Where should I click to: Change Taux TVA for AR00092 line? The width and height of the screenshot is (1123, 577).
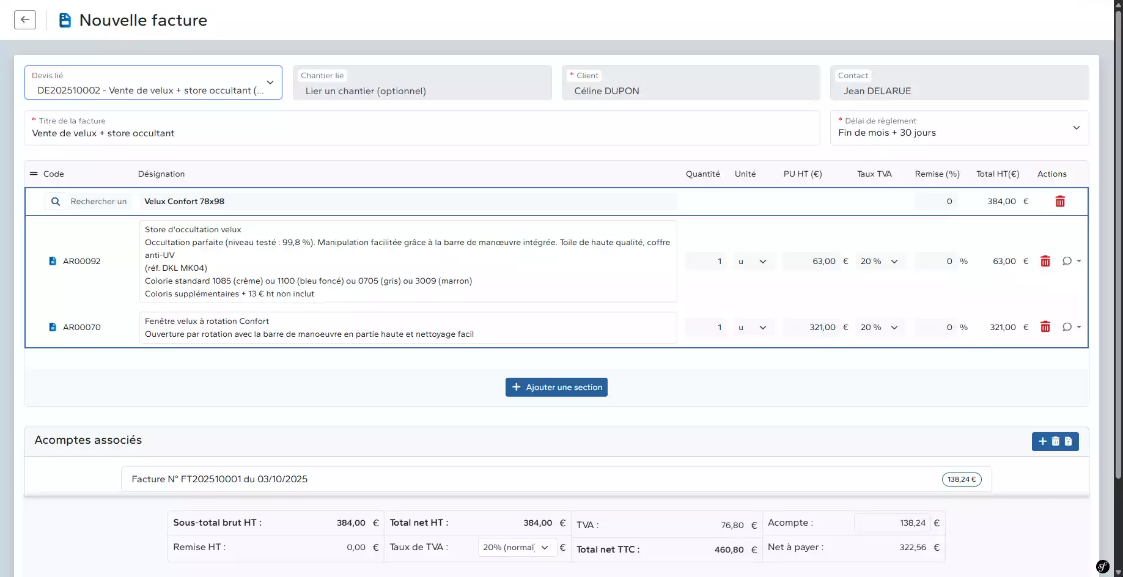click(879, 261)
